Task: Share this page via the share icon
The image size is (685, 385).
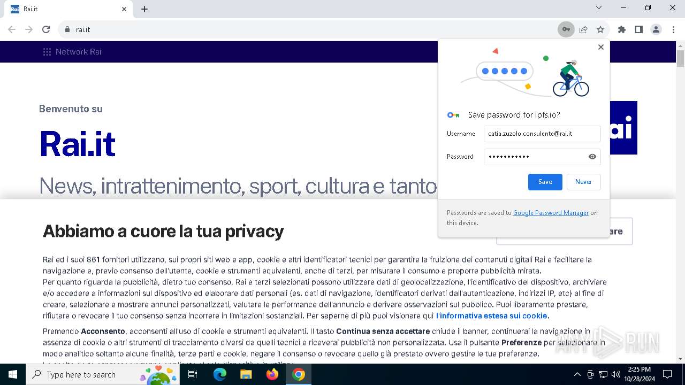Action: point(583,29)
